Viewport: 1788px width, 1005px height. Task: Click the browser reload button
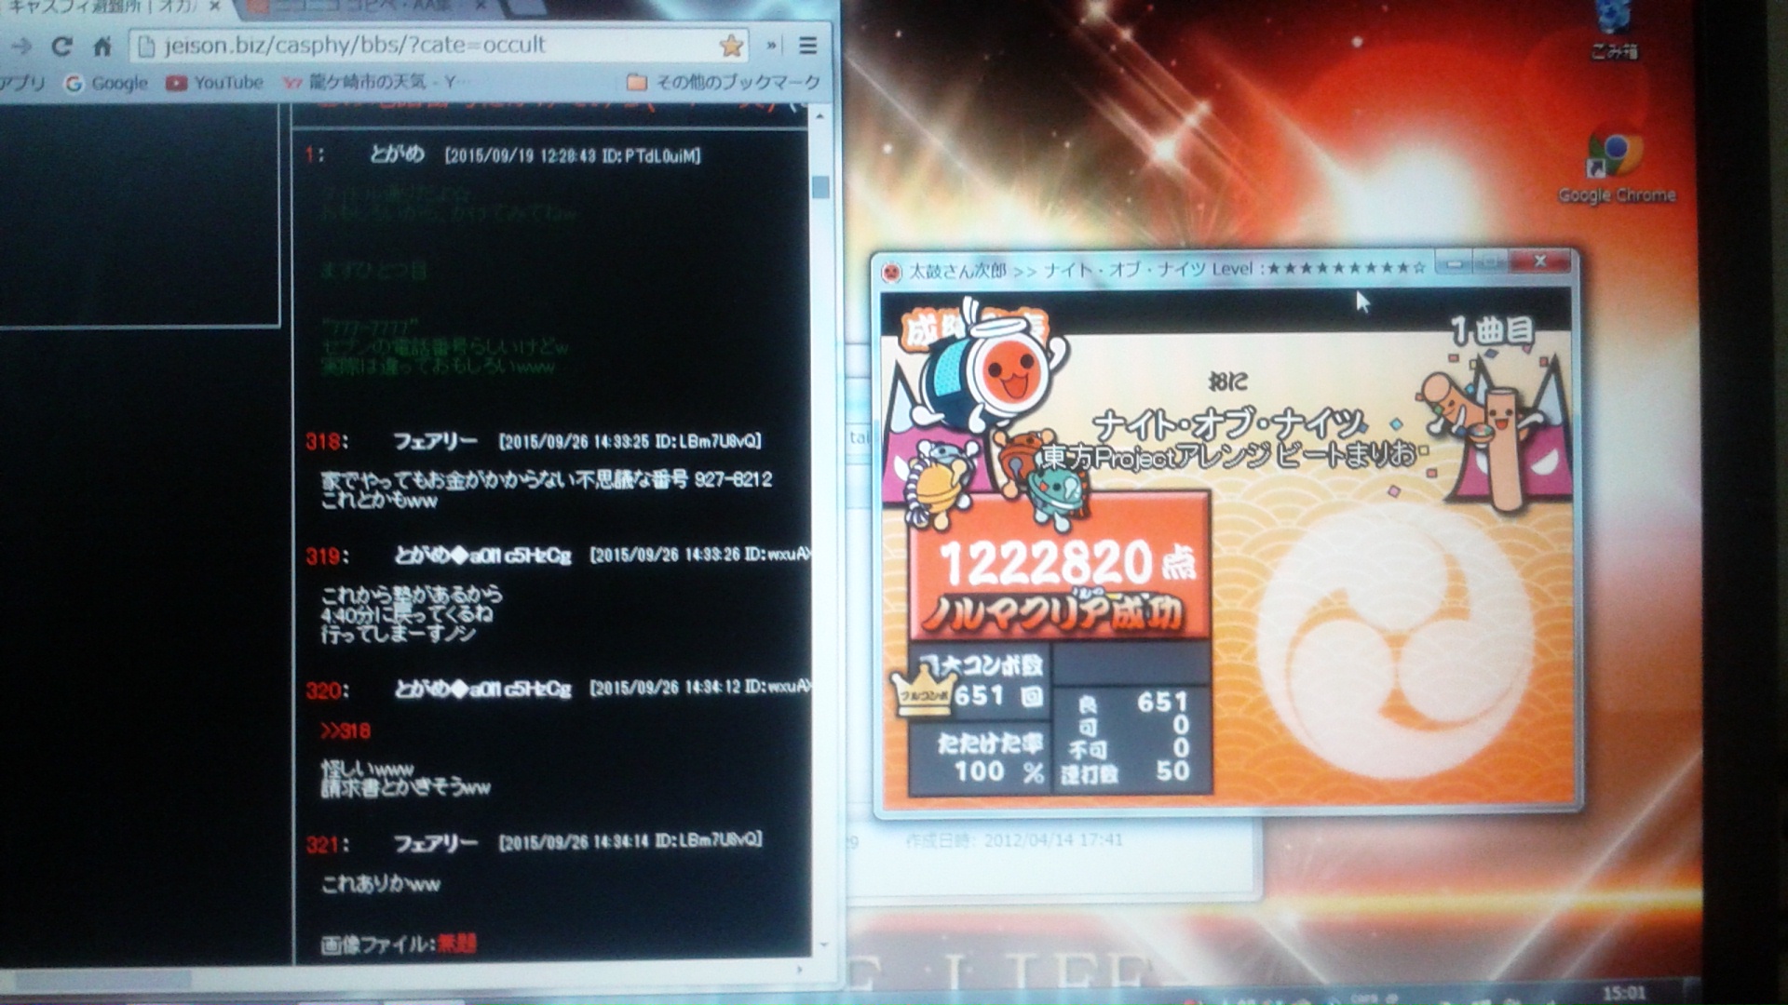point(61,47)
